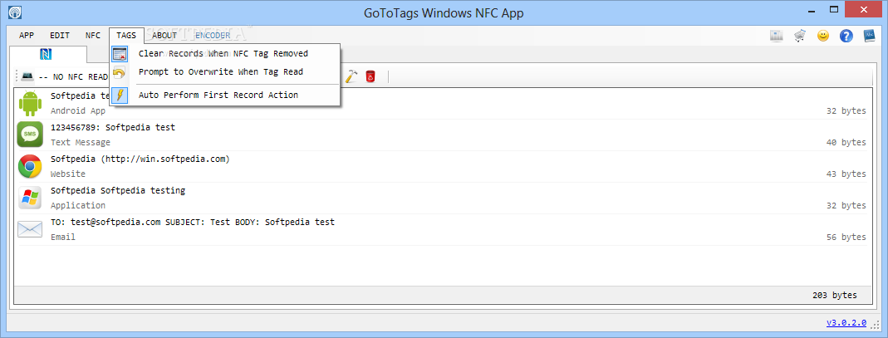Screen dimensions: 888x338
Task: Open the ABOUT menu
Action: pyautogui.click(x=164, y=35)
